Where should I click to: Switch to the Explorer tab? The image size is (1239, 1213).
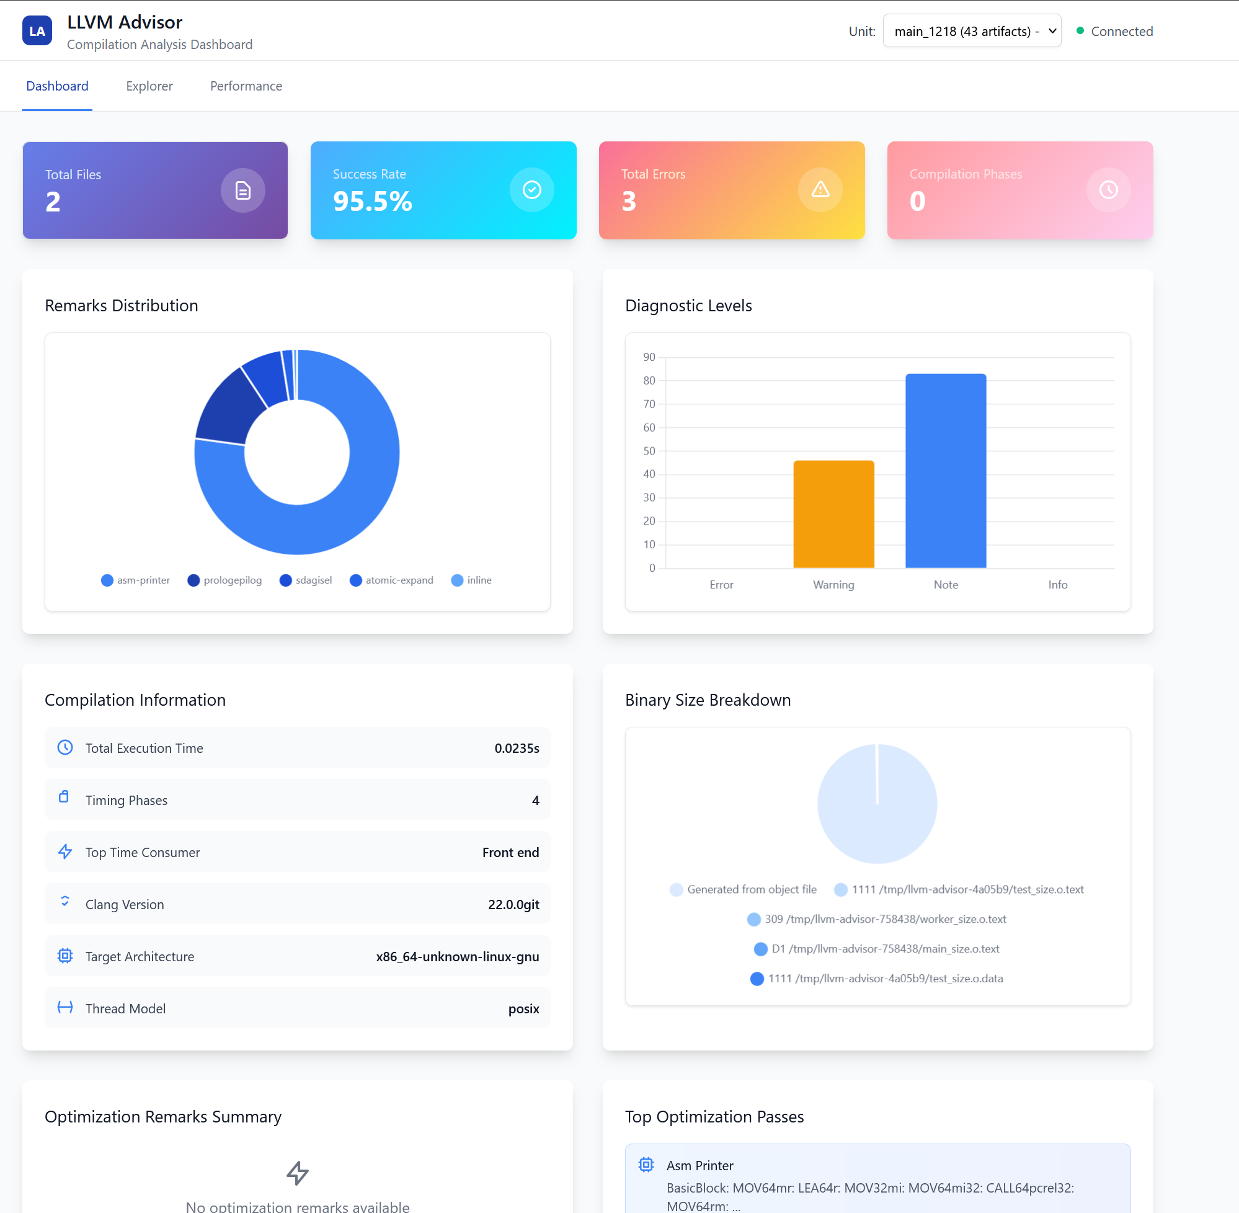pyautogui.click(x=149, y=86)
